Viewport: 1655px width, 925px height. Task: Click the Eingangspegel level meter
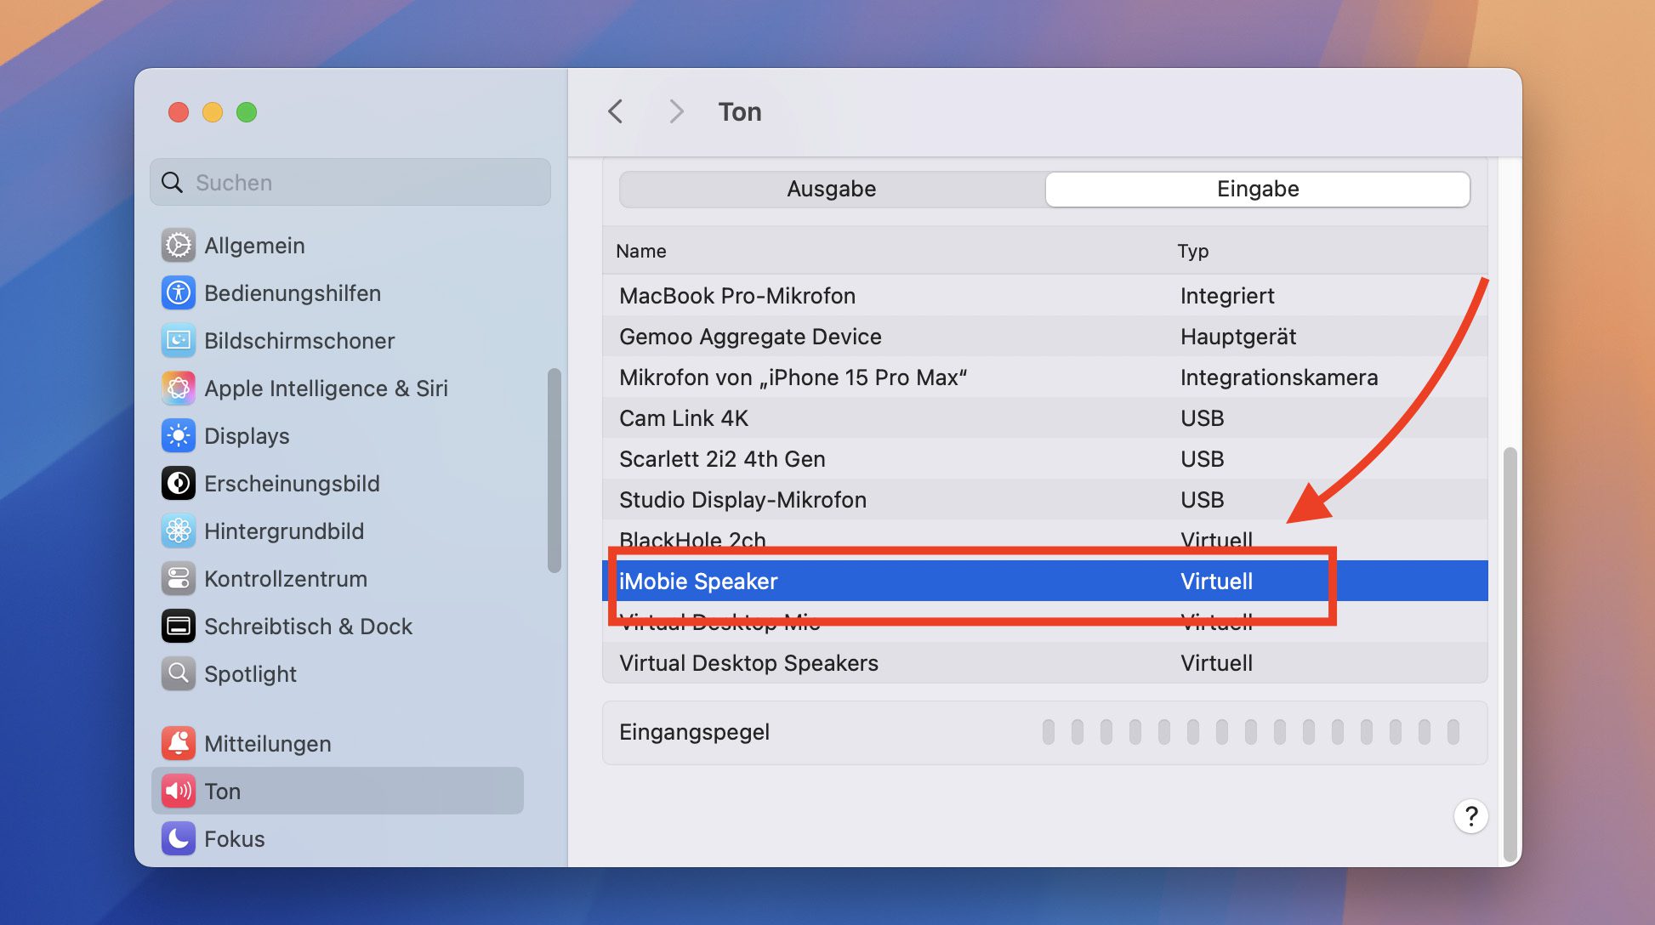(1250, 732)
